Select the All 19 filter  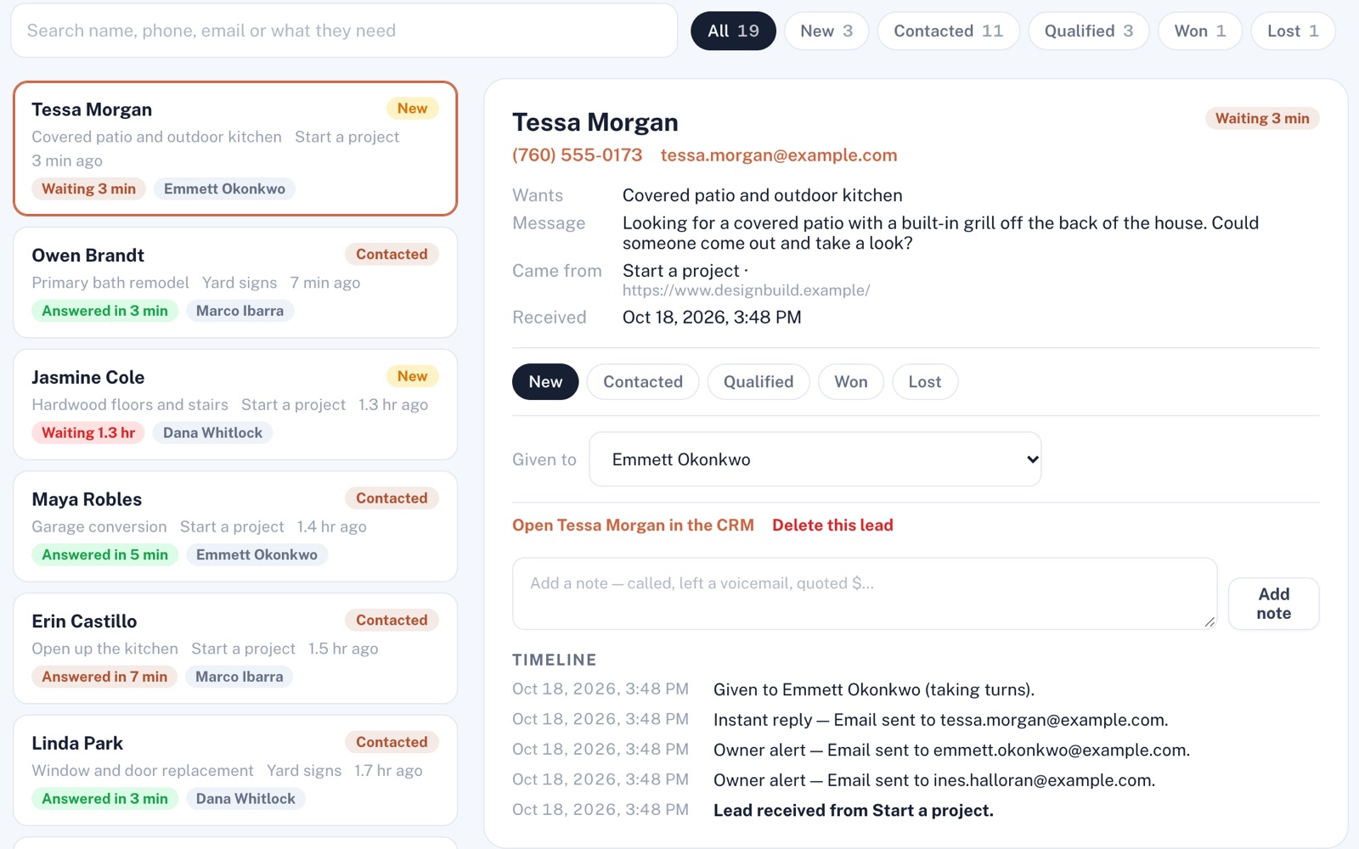coord(733,31)
